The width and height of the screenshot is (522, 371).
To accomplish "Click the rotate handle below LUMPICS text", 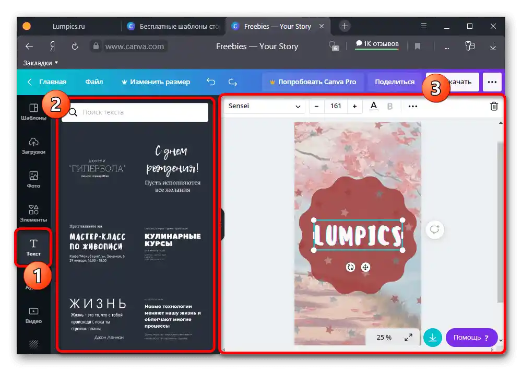I will tap(350, 267).
